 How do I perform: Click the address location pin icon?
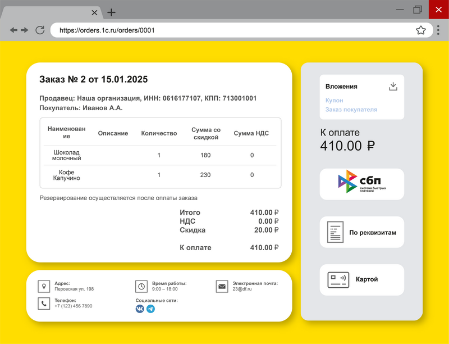[44, 287]
